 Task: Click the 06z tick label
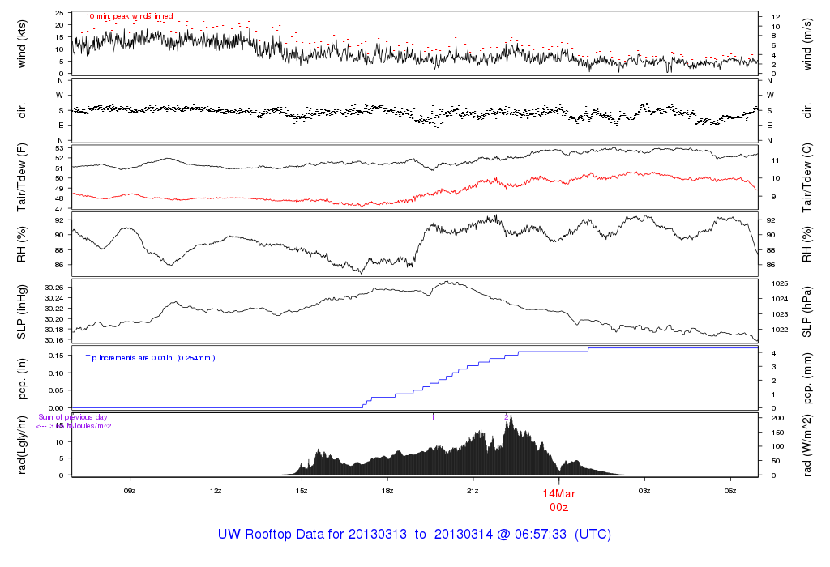[730, 491]
